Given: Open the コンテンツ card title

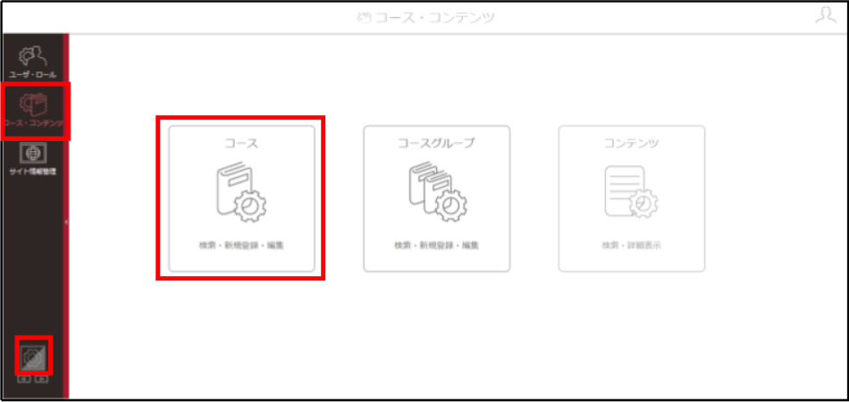Looking at the screenshot, I should [631, 143].
